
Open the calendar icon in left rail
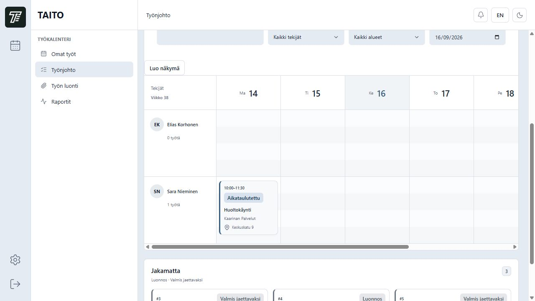pyautogui.click(x=15, y=45)
